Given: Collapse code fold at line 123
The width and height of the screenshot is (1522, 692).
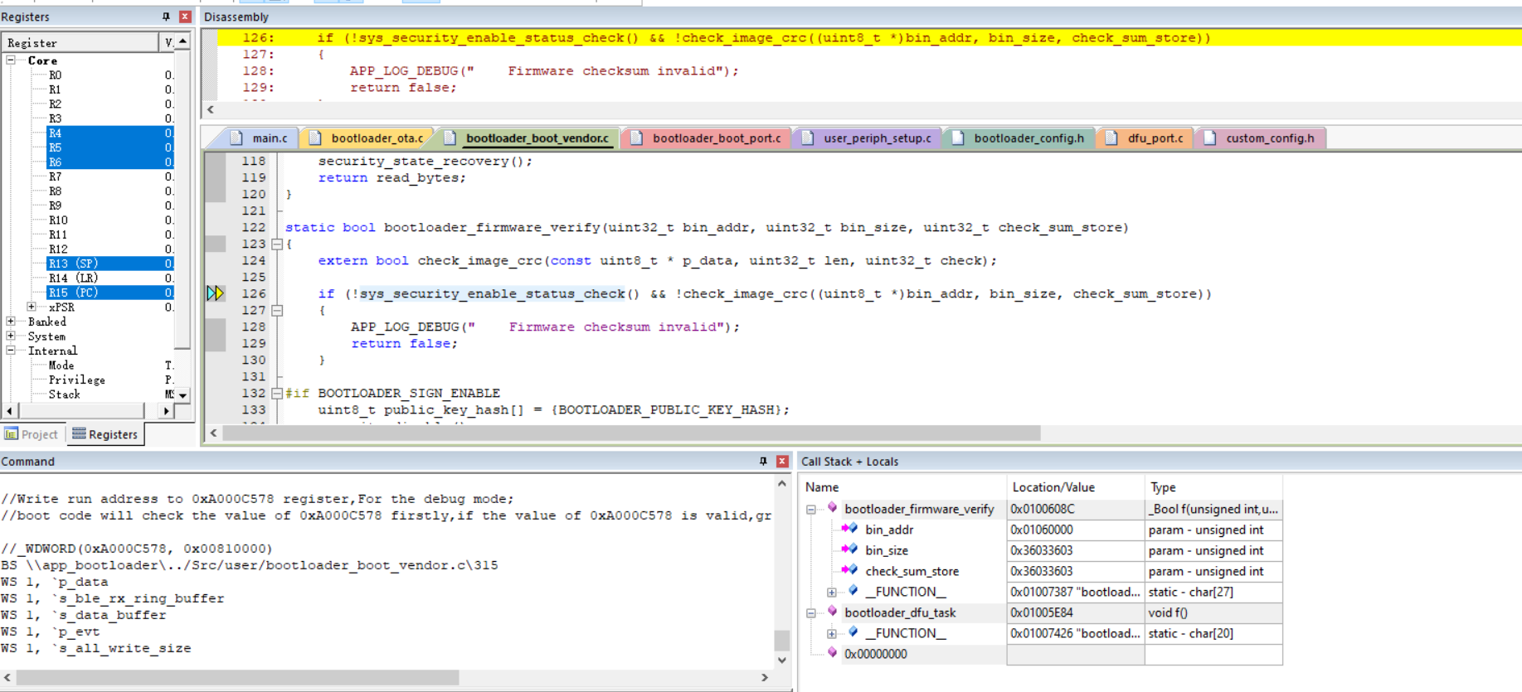Looking at the screenshot, I should tap(277, 244).
